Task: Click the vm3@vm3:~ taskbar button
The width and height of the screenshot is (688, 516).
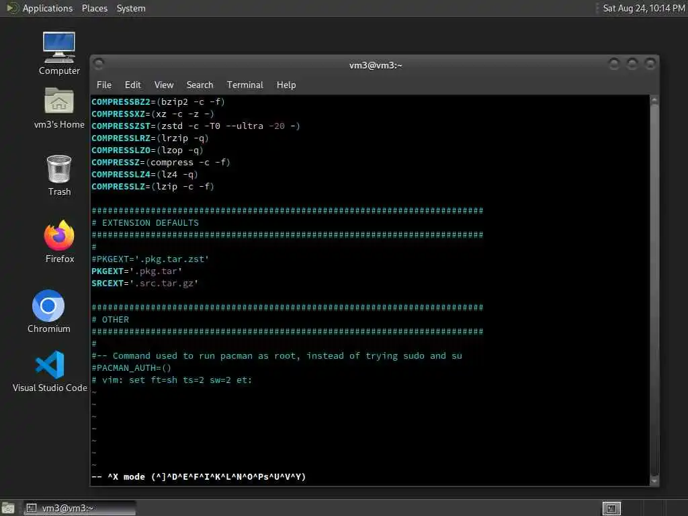Action: click(x=80, y=508)
